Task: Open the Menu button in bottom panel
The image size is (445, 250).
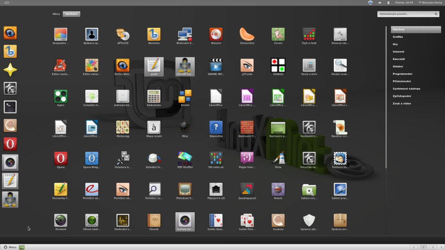Action: 10,247
